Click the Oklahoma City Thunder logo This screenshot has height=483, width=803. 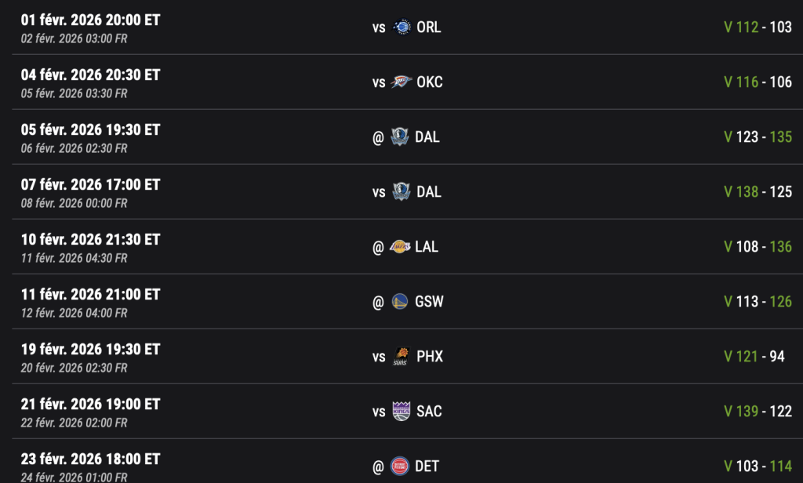[x=401, y=82]
